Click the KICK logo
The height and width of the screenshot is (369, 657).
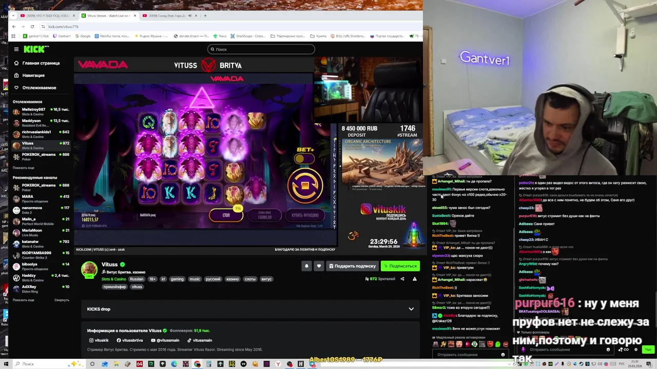point(36,49)
